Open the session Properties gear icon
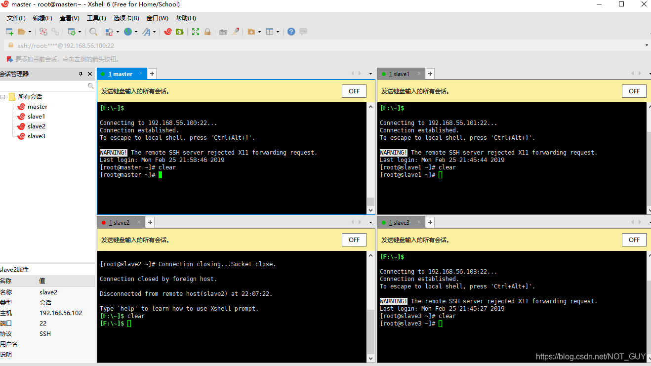 [72, 32]
